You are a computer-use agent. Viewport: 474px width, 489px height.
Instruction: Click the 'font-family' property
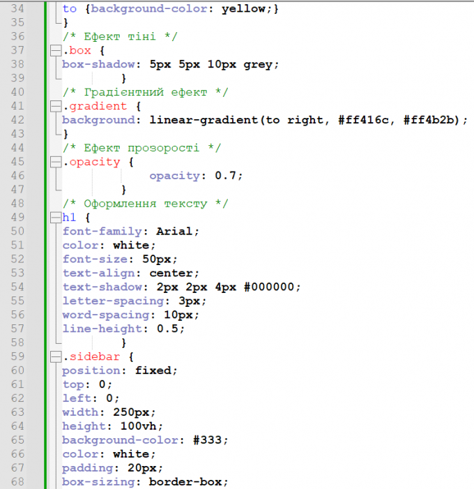pyautogui.click(x=102, y=232)
